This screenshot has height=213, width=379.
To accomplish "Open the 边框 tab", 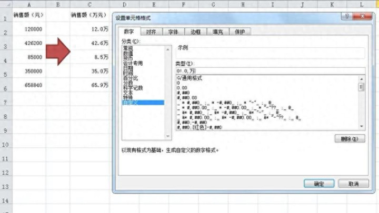I will click(195, 32).
